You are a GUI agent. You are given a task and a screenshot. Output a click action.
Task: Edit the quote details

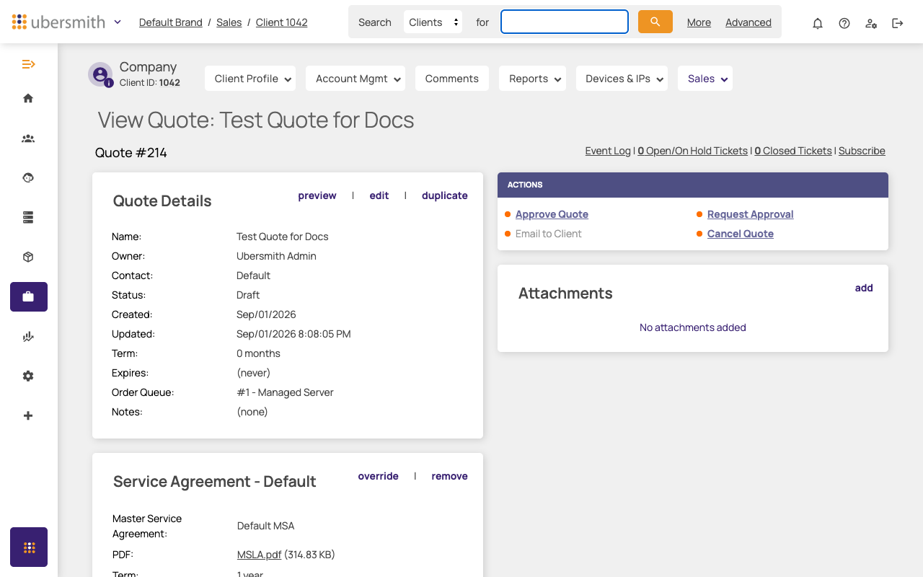coord(379,195)
